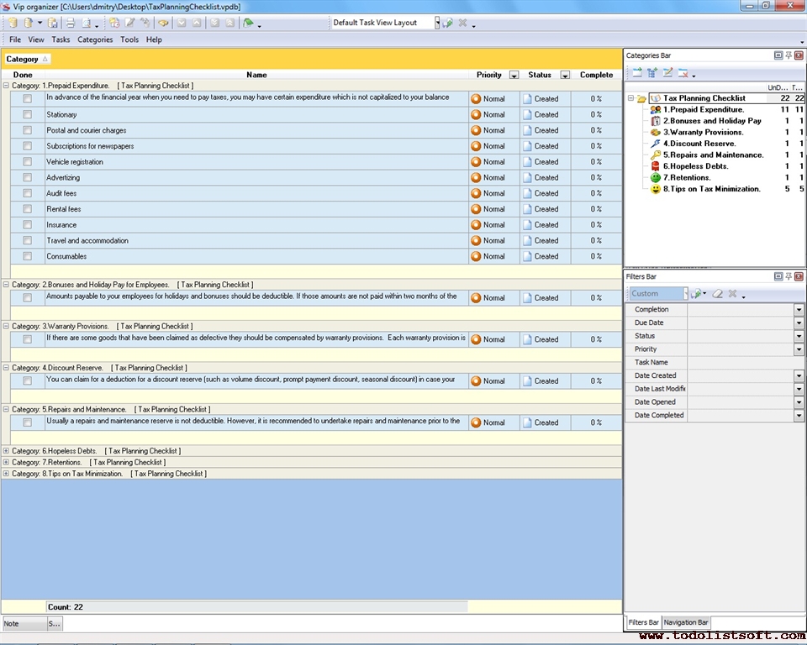Open the Default Task View Layout dropdown
Image resolution: width=807 pixels, height=645 pixels.
pyautogui.click(x=437, y=23)
